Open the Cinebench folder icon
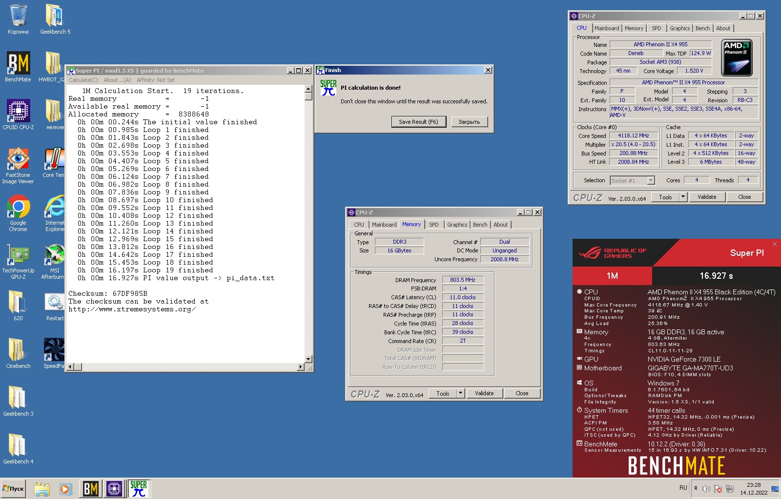The height and width of the screenshot is (499, 781). [x=18, y=354]
